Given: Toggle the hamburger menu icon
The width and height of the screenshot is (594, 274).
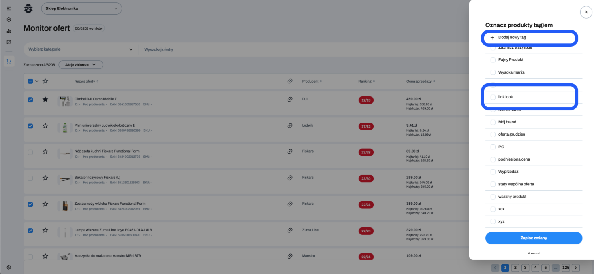Looking at the screenshot, I should [x=9, y=8].
